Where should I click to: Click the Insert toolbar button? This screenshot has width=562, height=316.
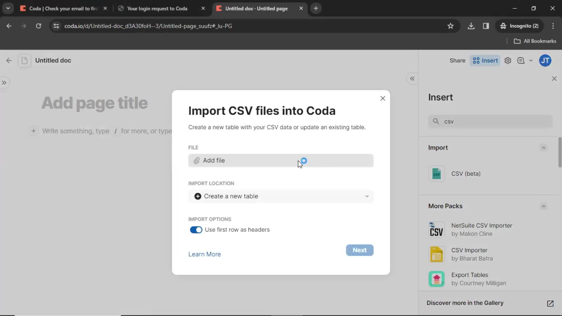click(x=485, y=61)
